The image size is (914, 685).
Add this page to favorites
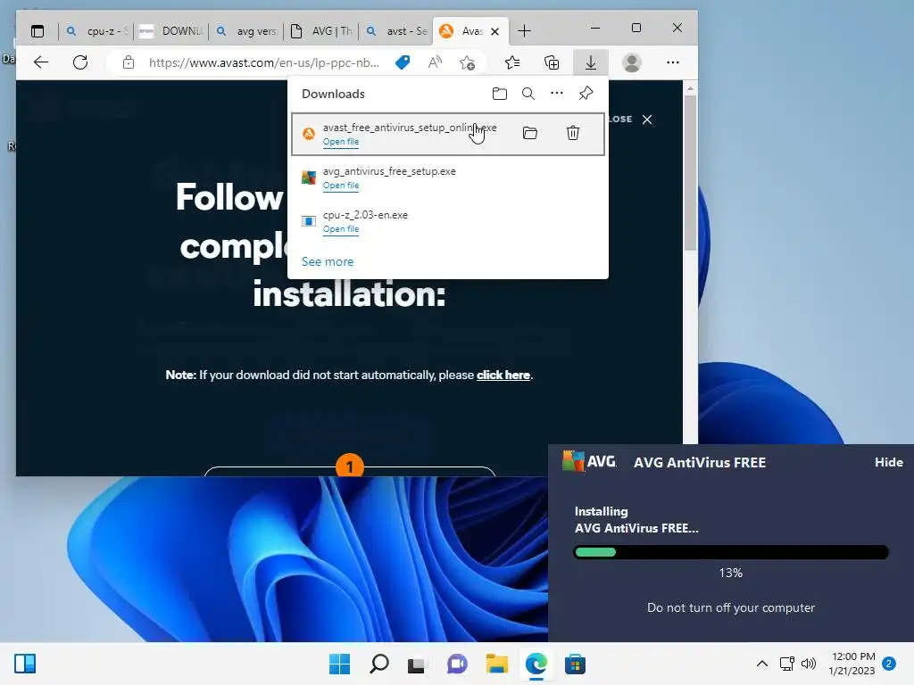click(x=467, y=62)
